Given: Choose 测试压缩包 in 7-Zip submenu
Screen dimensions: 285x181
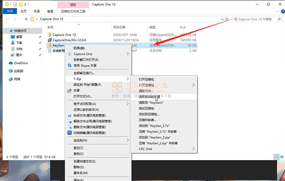Looking at the screenshot, I should point(146,109).
